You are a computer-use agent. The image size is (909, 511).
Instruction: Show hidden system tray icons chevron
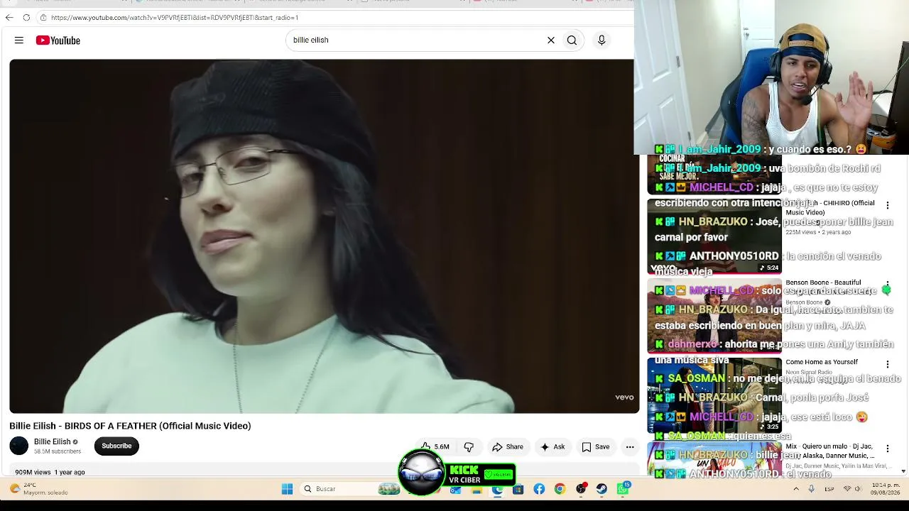click(x=796, y=489)
